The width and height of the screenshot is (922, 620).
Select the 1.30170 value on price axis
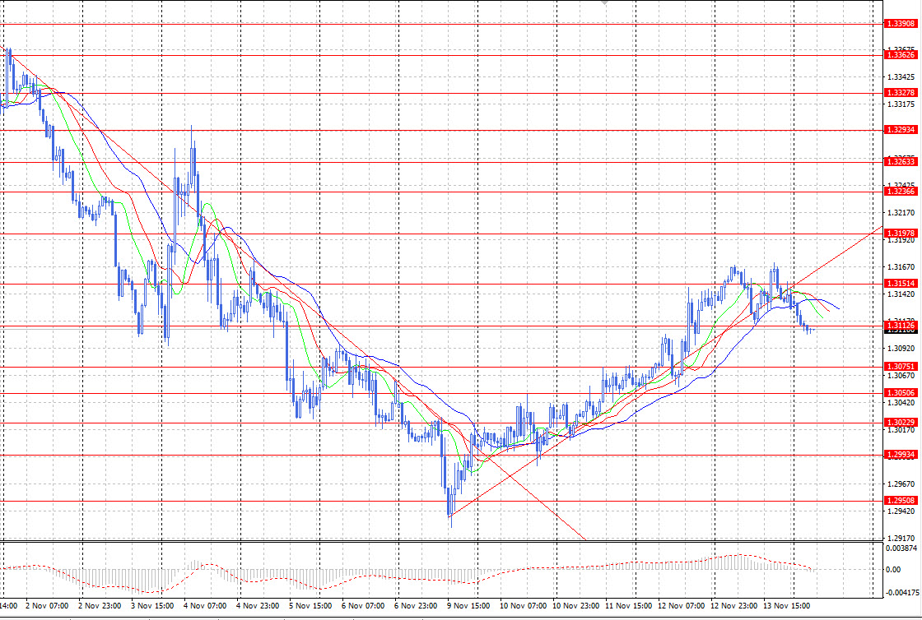(901, 430)
